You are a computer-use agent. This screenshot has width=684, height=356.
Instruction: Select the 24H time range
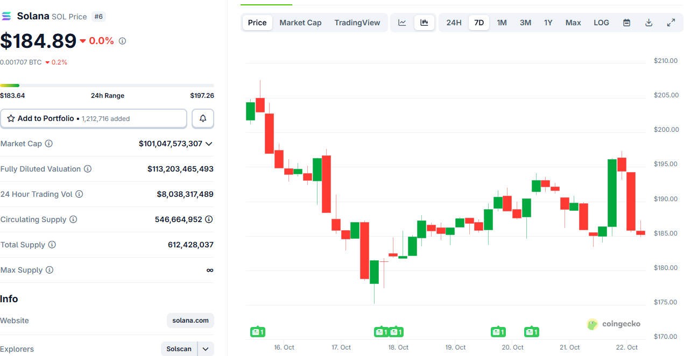point(454,23)
